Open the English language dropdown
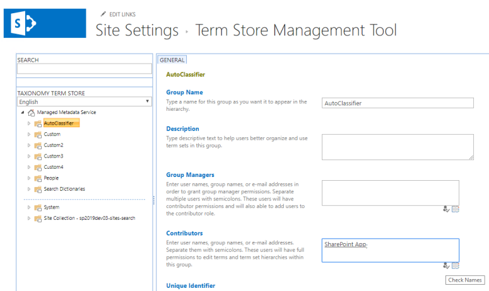Screen dimensions: 489x291 pos(85,101)
